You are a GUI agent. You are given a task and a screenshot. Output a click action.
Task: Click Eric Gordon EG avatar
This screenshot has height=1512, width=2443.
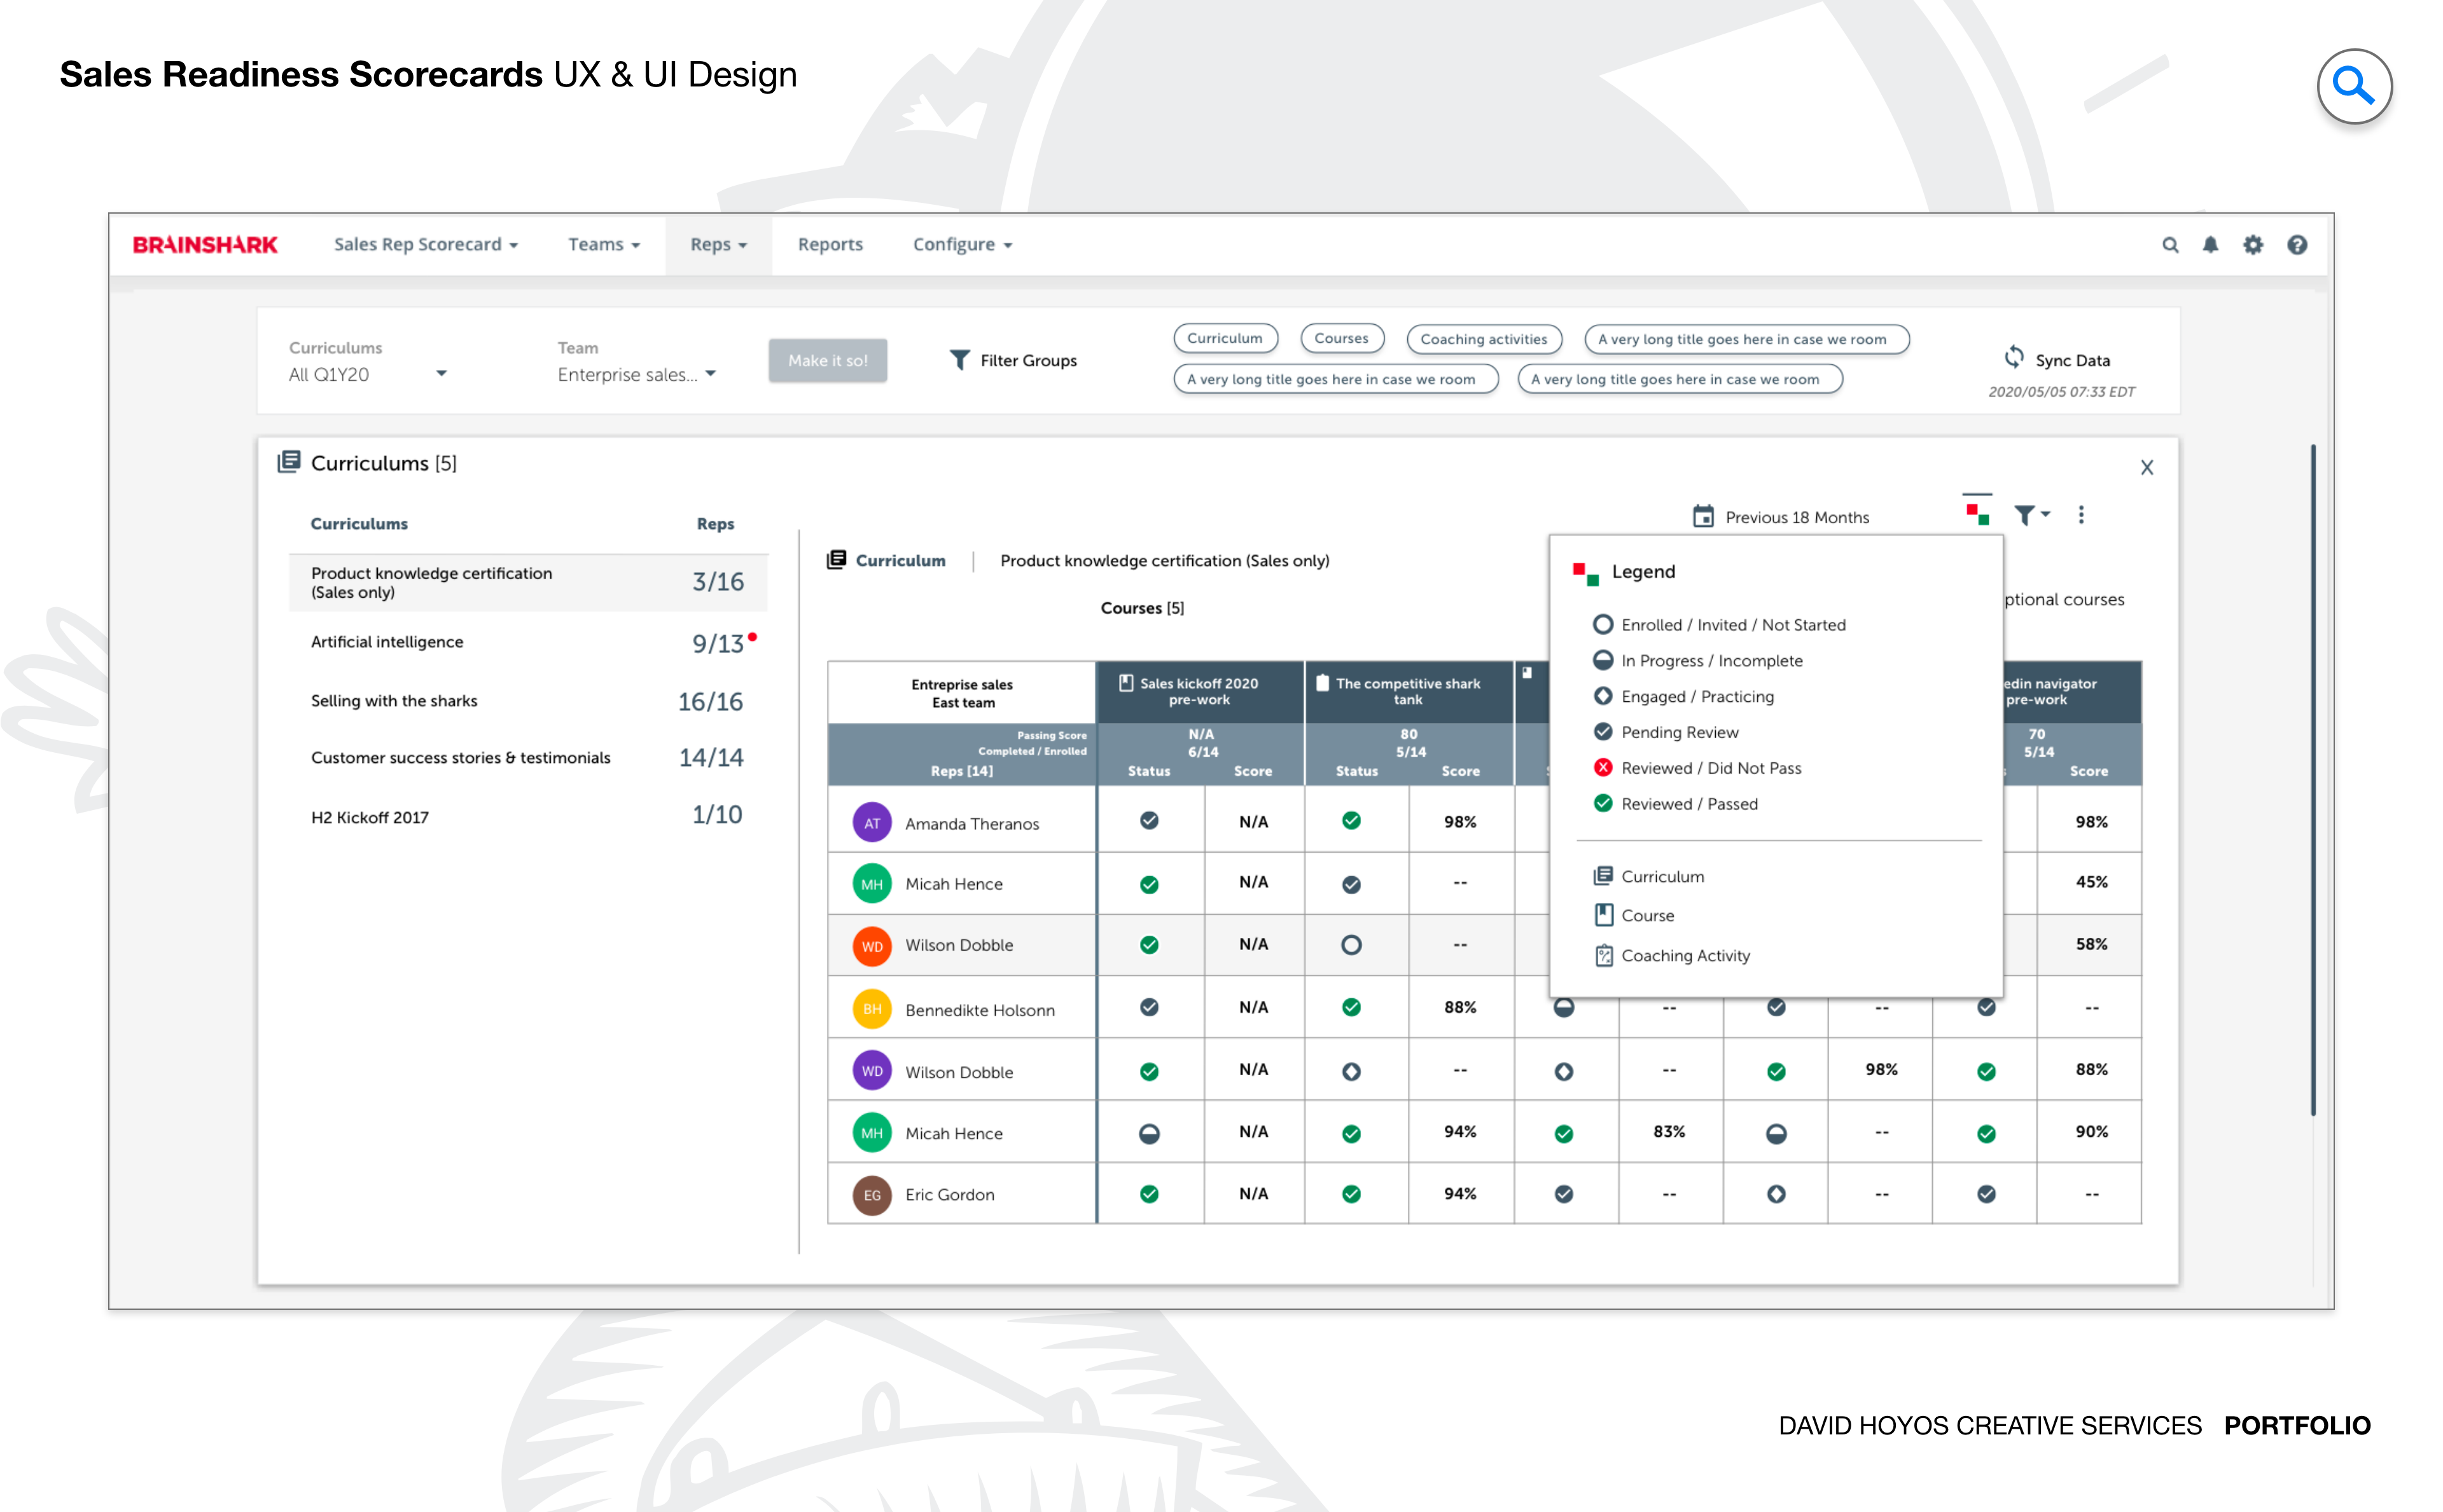[872, 1195]
